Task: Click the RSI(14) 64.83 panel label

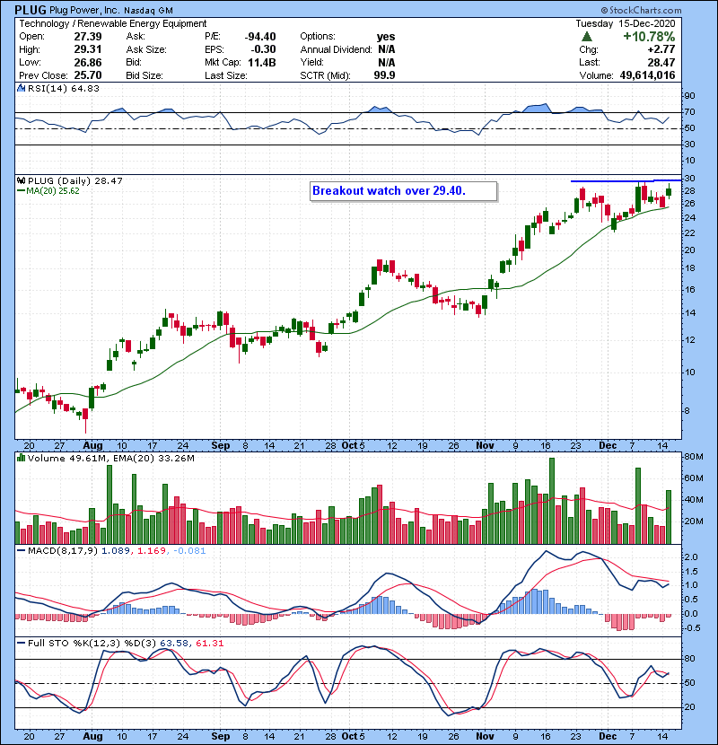Action: pos(63,88)
